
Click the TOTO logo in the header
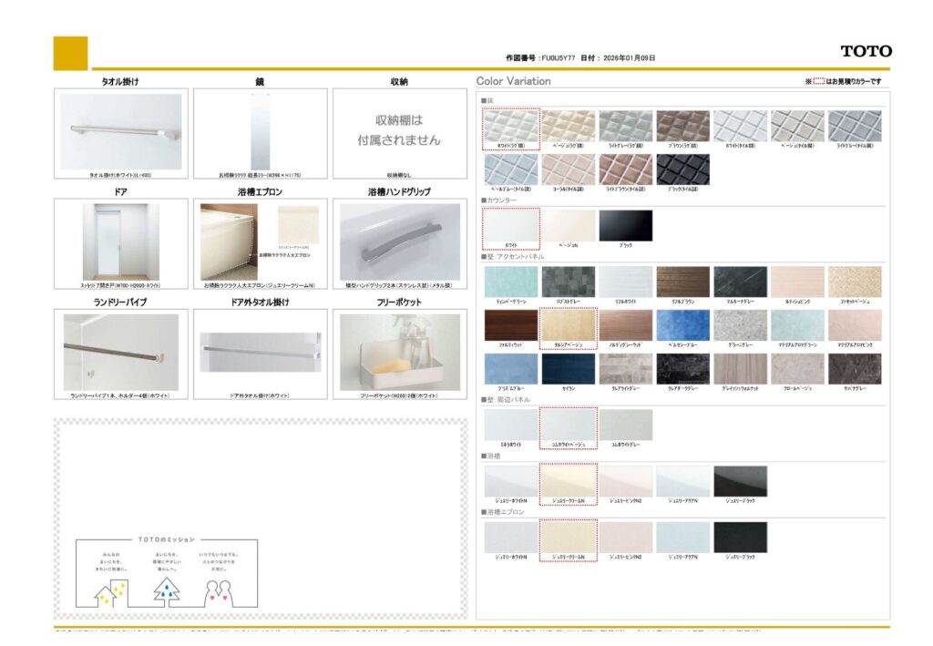(x=866, y=51)
